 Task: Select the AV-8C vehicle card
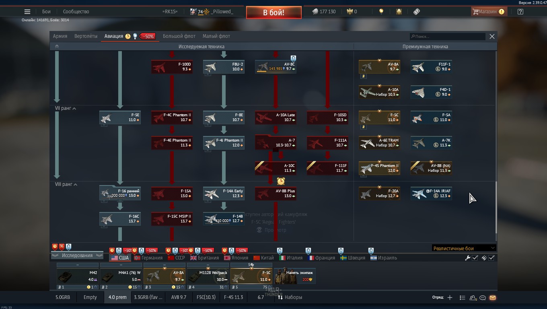(276, 67)
